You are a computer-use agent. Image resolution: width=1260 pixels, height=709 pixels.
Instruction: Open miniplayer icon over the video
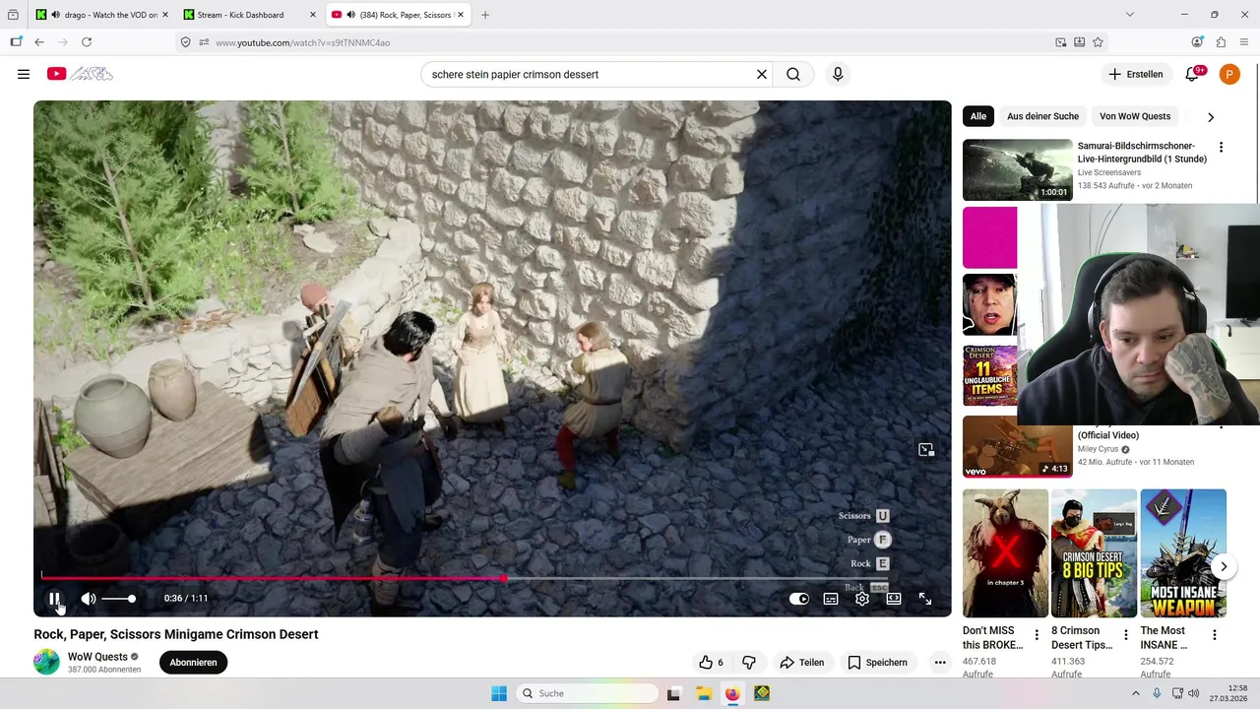926,450
